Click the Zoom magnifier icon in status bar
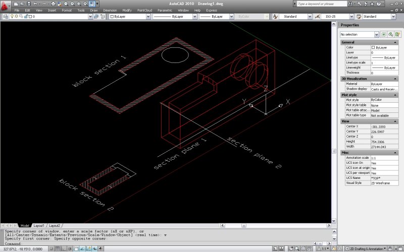The width and height of the screenshot is (404, 252). pyautogui.click(x=297, y=248)
